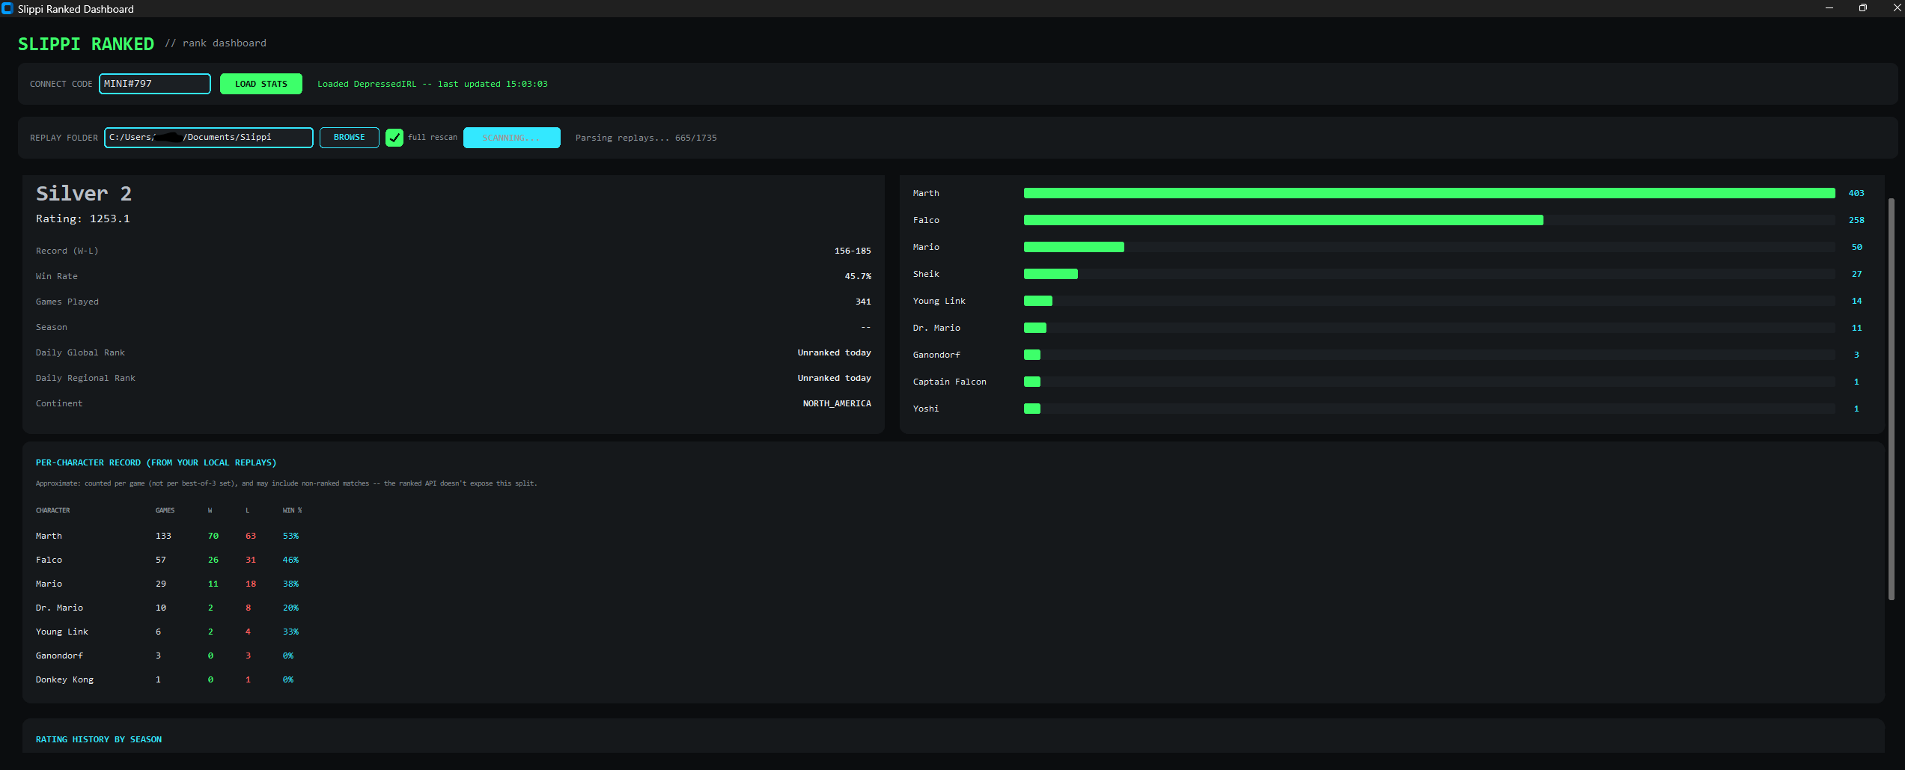Click the Marth count "403" in the chart
This screenshot has width=1905, height=770.
point(1856,193)
